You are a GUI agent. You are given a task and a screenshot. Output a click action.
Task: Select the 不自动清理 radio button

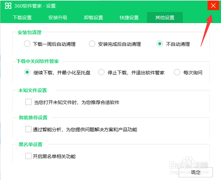tap(160, 44)
